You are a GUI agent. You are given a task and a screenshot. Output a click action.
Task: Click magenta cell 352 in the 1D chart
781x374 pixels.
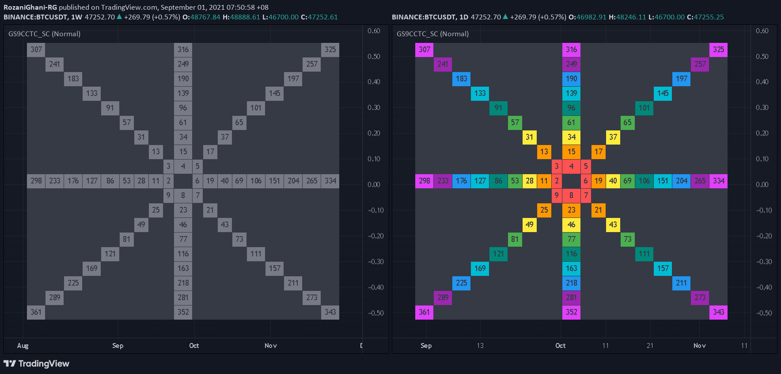click(571, 312)
